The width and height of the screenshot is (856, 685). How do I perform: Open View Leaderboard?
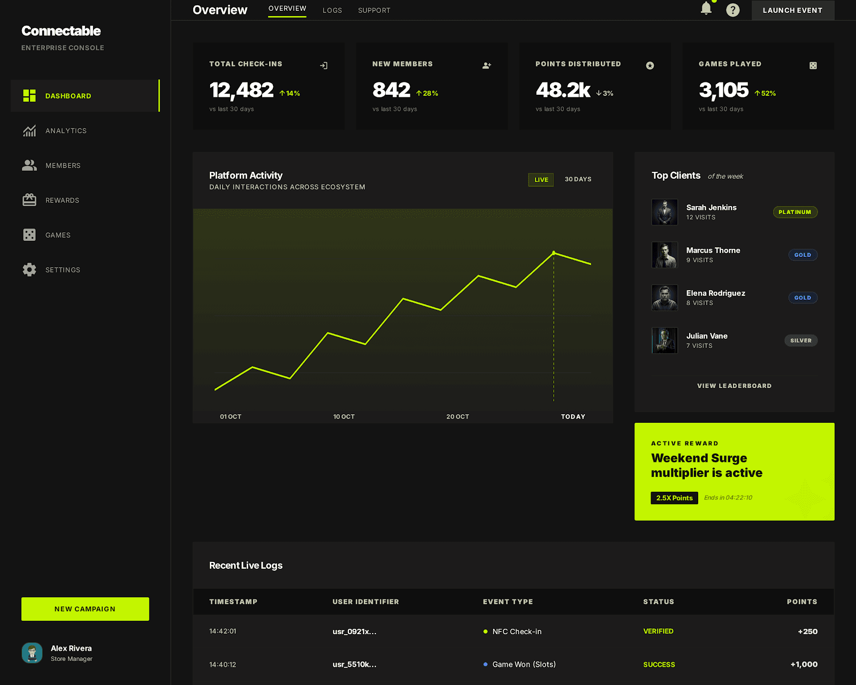(x=734, y=385)
